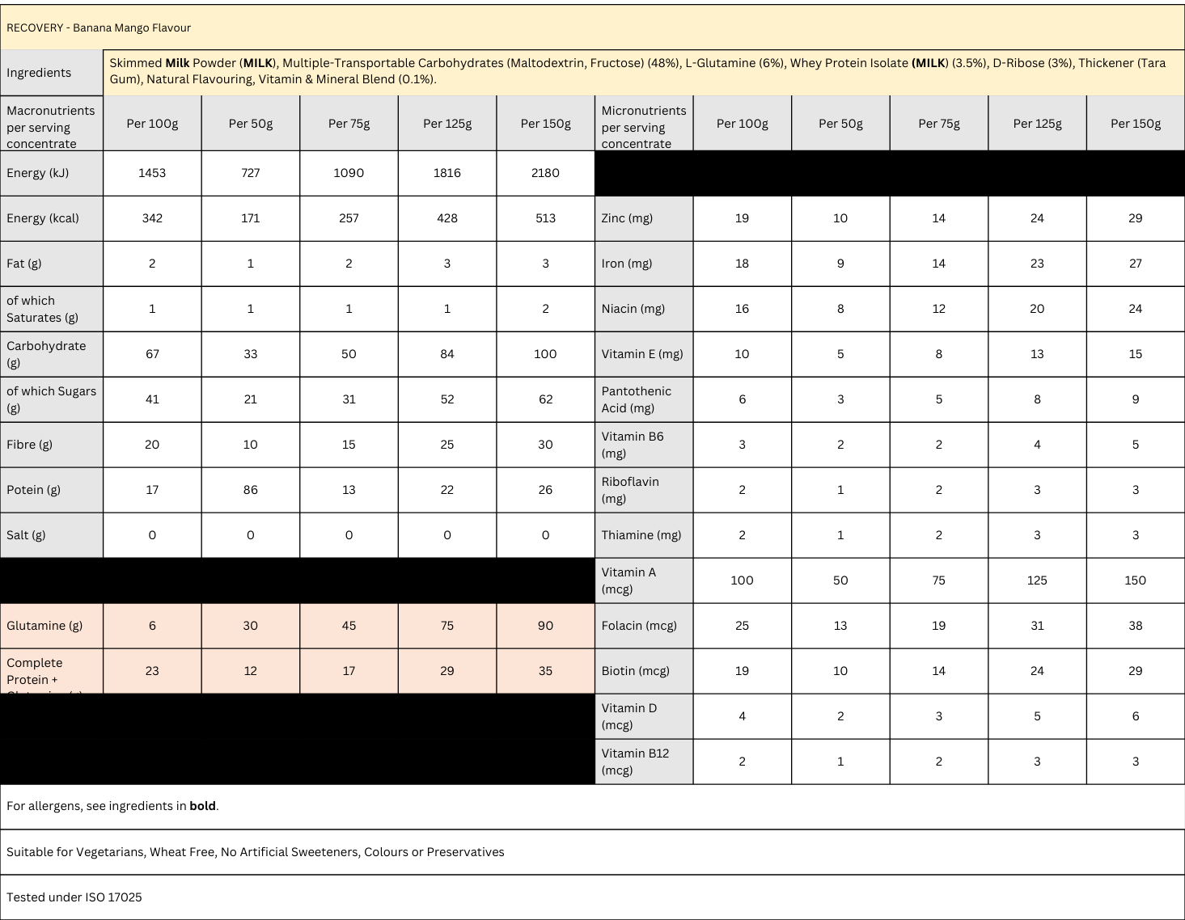
Task: Select the Folacin (mcg) row label
Action: [639, 626]
